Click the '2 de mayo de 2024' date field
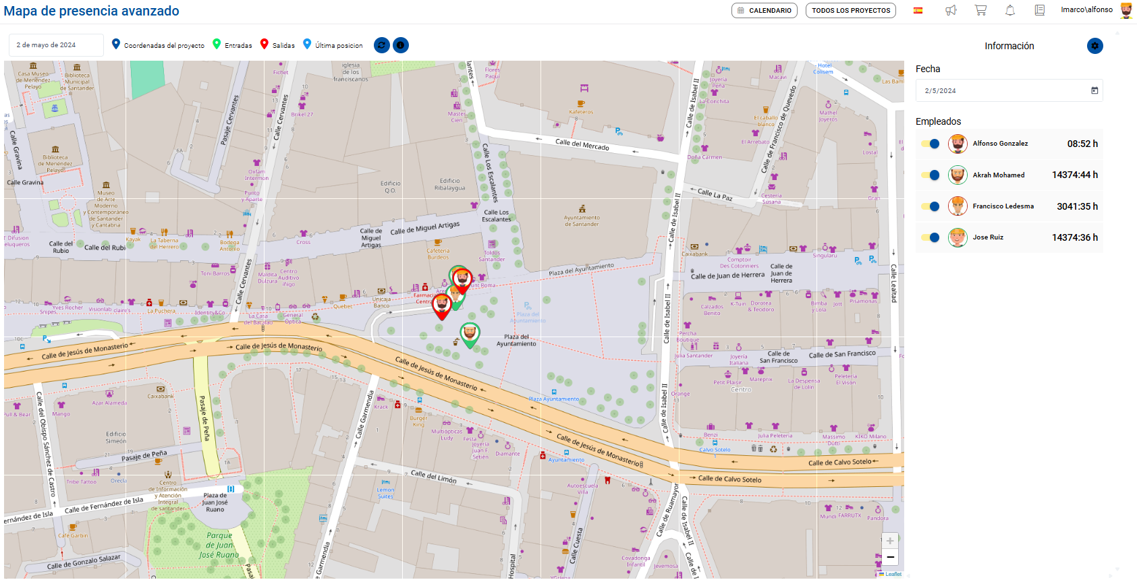This screenshot has height=582, width=1137. click(56, 45)
